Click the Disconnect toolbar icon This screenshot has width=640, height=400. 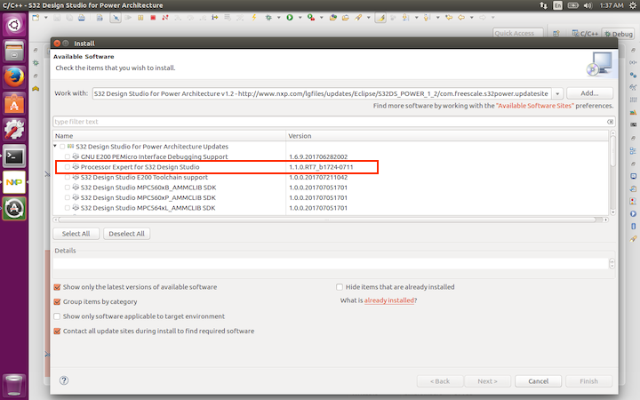click(x=165, y=18)
